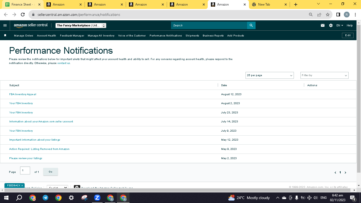Screen dimensions: 361x203
Task: Click the browser forward arrow
Action: [x=14, y=15]
